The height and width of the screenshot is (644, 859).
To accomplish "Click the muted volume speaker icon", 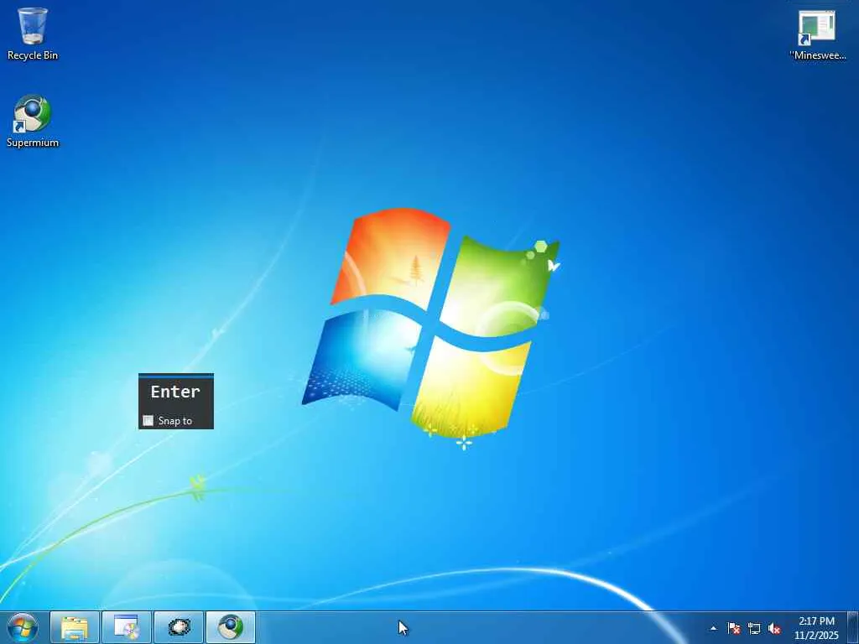I will point(774,628).
